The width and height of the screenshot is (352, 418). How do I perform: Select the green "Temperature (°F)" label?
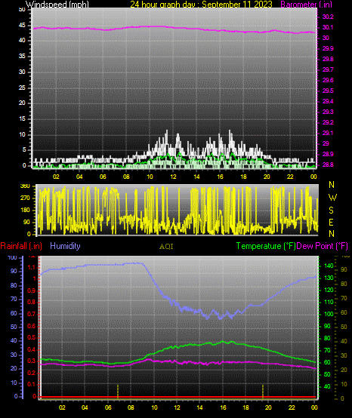pyautogui.click(x=266, y=246)
